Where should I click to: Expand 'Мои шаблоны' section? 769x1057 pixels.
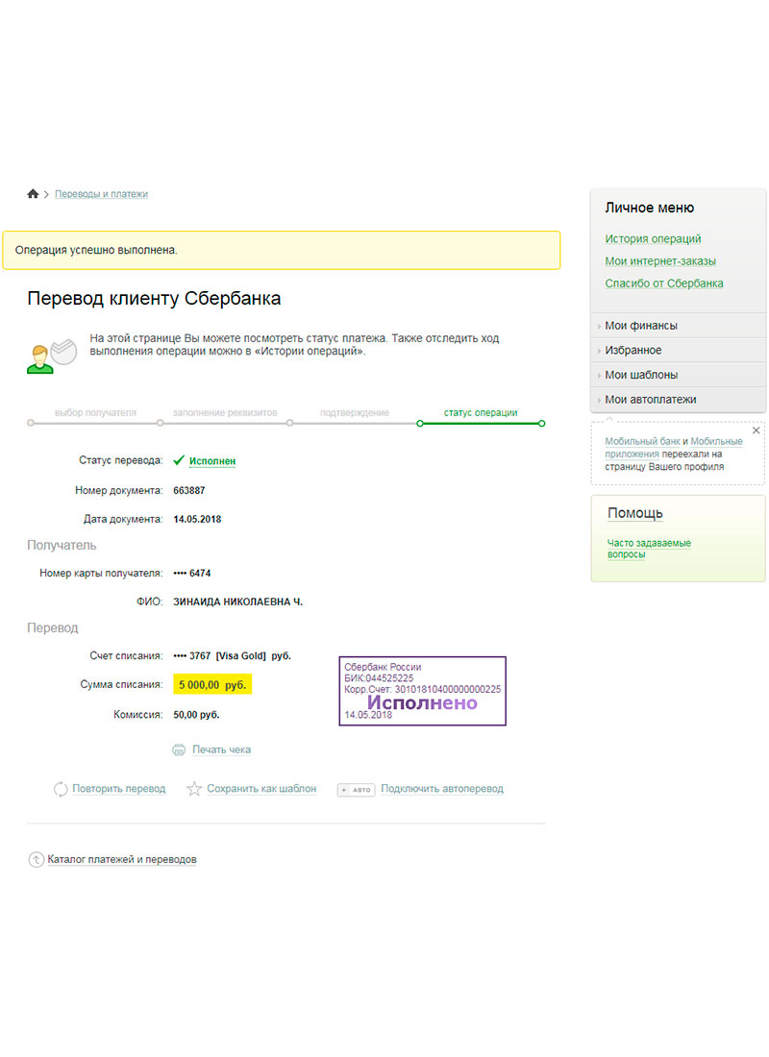click(678, 375)
